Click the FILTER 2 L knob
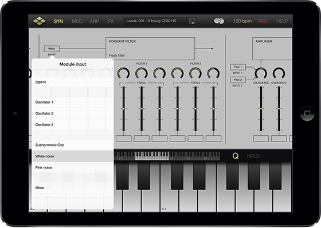The height and width of the screenshot is (228, 321). coord(123,73)
